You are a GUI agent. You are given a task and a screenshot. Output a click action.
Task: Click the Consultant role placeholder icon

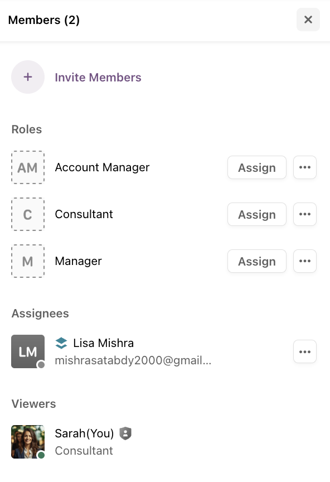[28, 214]
